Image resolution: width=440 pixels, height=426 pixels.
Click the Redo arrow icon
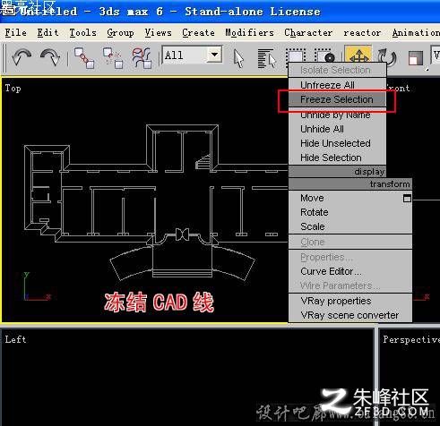click(x=50, y=56)
